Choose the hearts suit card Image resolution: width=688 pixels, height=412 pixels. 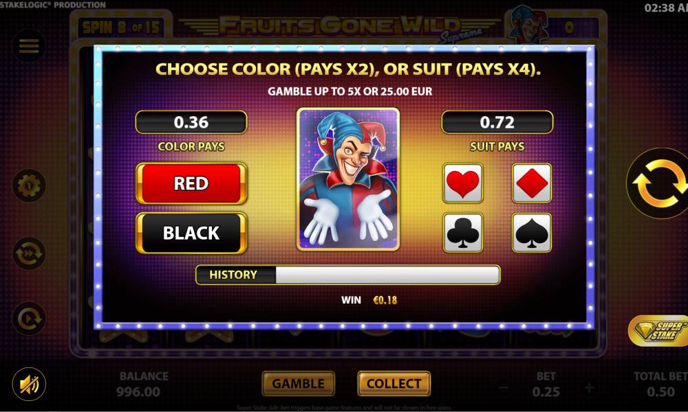[463, 183]
